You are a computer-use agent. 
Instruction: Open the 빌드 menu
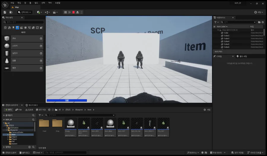tap(36, 3)
